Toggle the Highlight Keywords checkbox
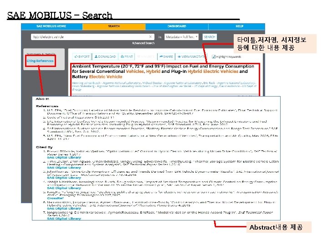Screen dimensions: 328x246 pos(214,56)
